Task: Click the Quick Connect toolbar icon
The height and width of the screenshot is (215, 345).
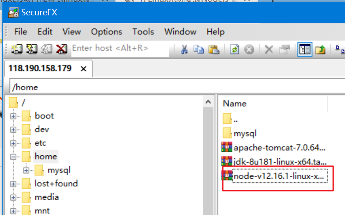Action: coord(32,49)
